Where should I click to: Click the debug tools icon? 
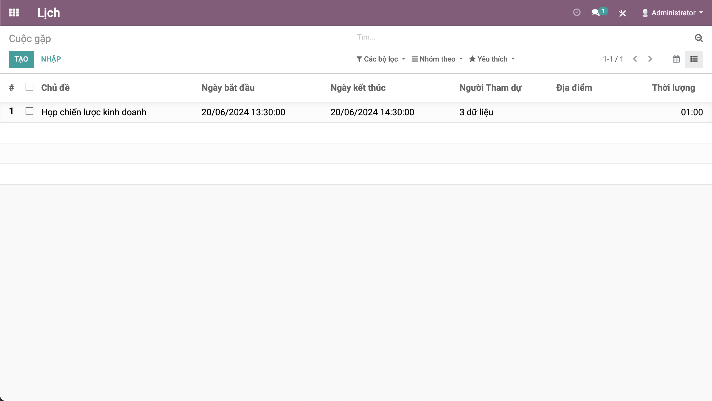[x=622, y=13]
